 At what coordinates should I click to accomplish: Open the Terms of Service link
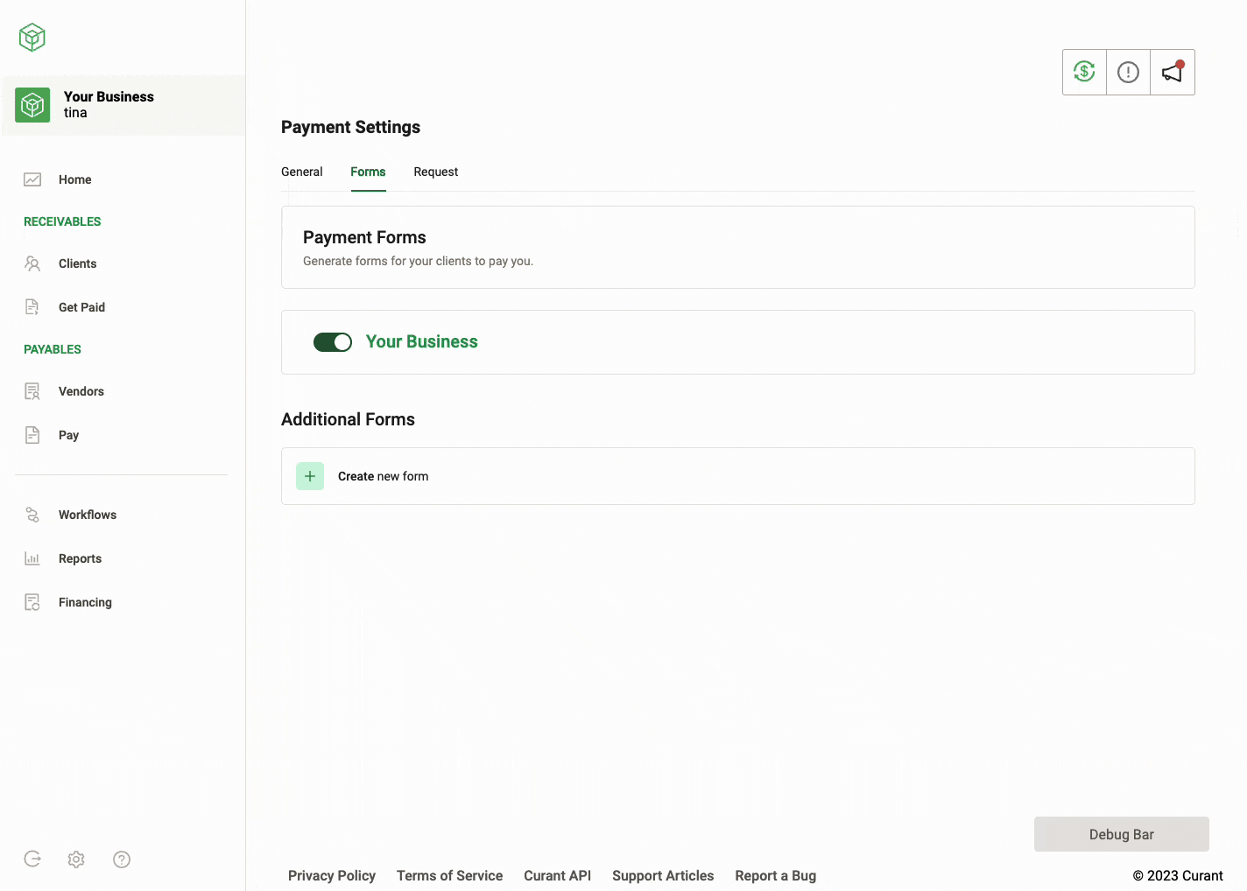click(450, 875)
